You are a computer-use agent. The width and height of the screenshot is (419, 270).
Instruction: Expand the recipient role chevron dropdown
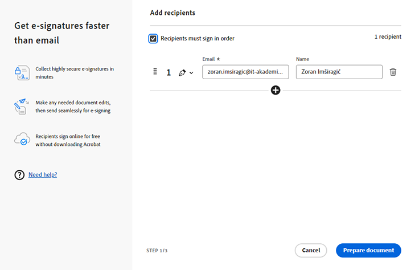coord(191,73)
